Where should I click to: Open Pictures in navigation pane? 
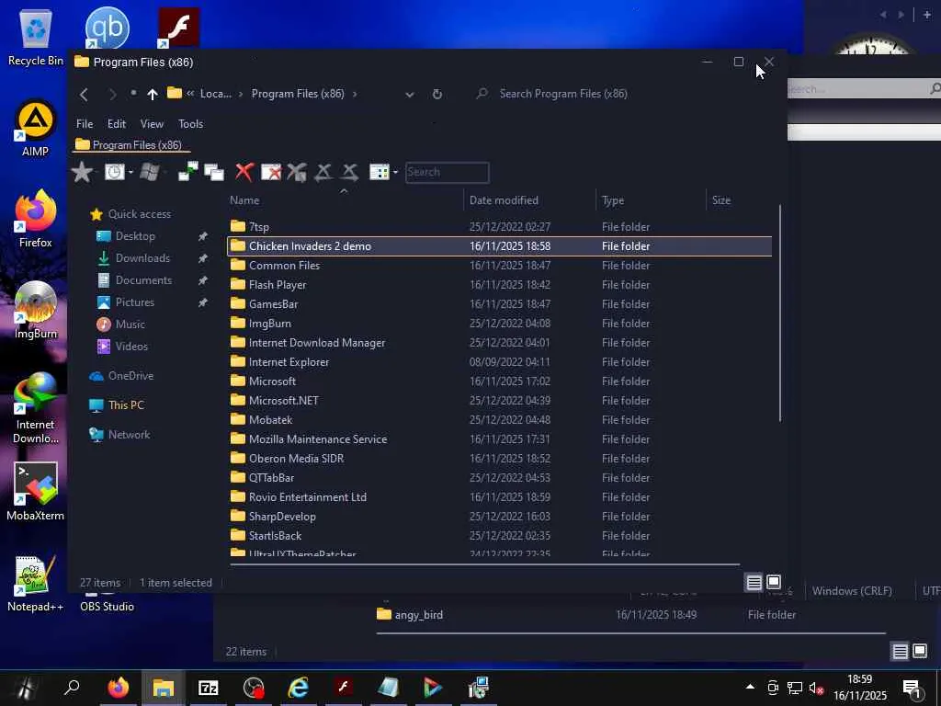tap(125, 302)
